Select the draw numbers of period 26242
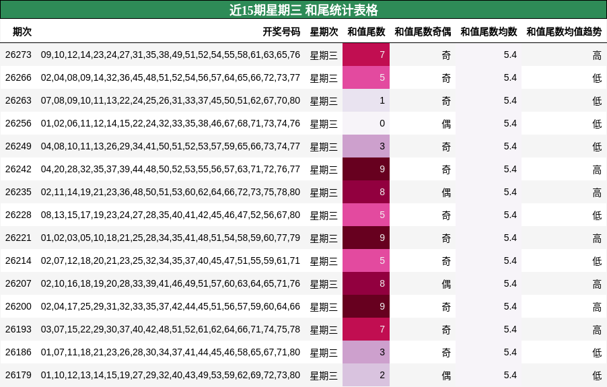This screenshot has height=387, width=607. click(x=170, y=169)
